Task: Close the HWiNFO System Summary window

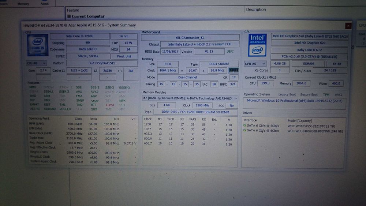Action: [x=348, y=26]
